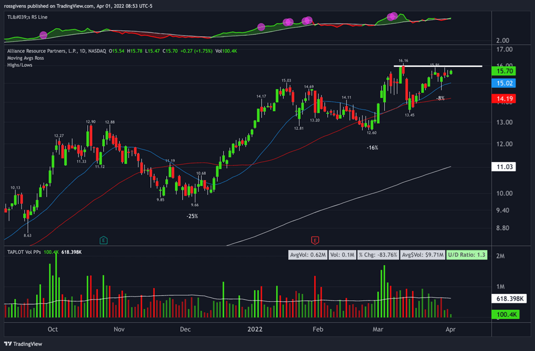
Task: Click the Mar label on the time axis
Action: click(377, 330)
